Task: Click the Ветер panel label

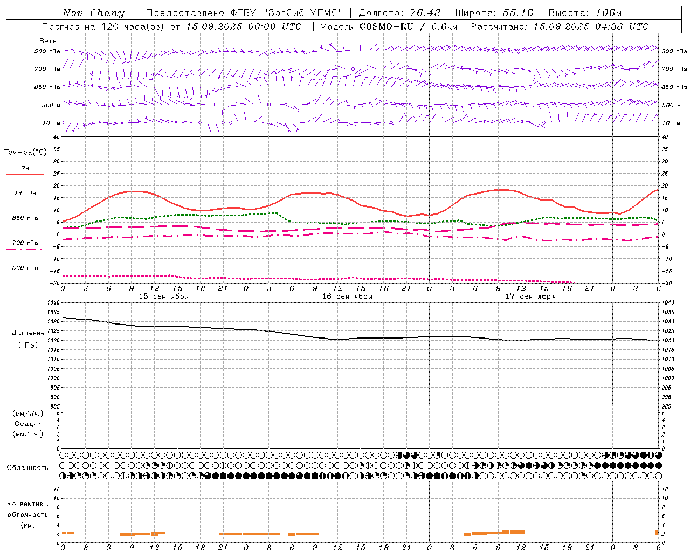Action: click(50, 41)
